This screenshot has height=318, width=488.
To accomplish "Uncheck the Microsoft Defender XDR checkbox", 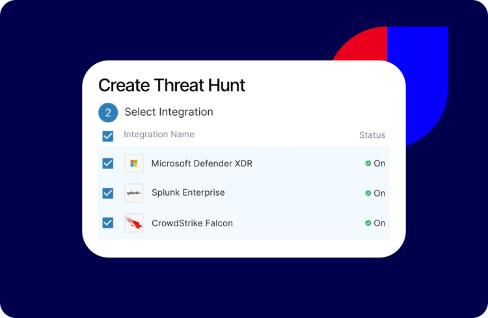I will click(108, 163).
